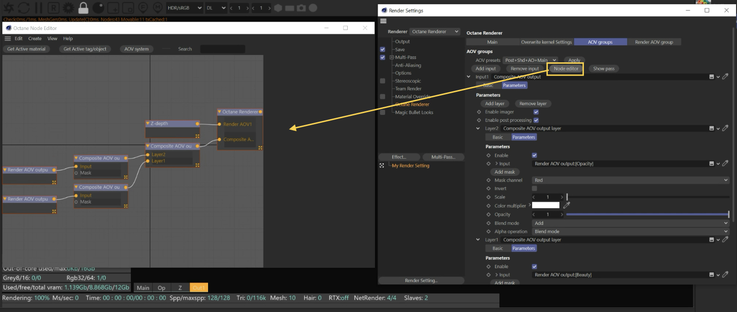
Task: Collapse the Input1 section arrow
Action: tap(469, 77)
